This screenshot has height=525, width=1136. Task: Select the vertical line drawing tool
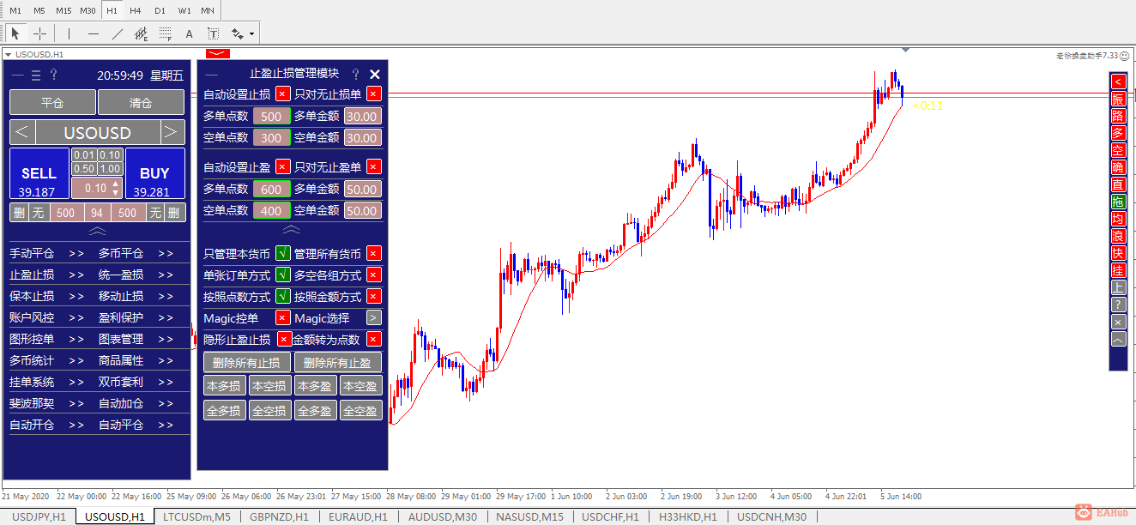69,33
